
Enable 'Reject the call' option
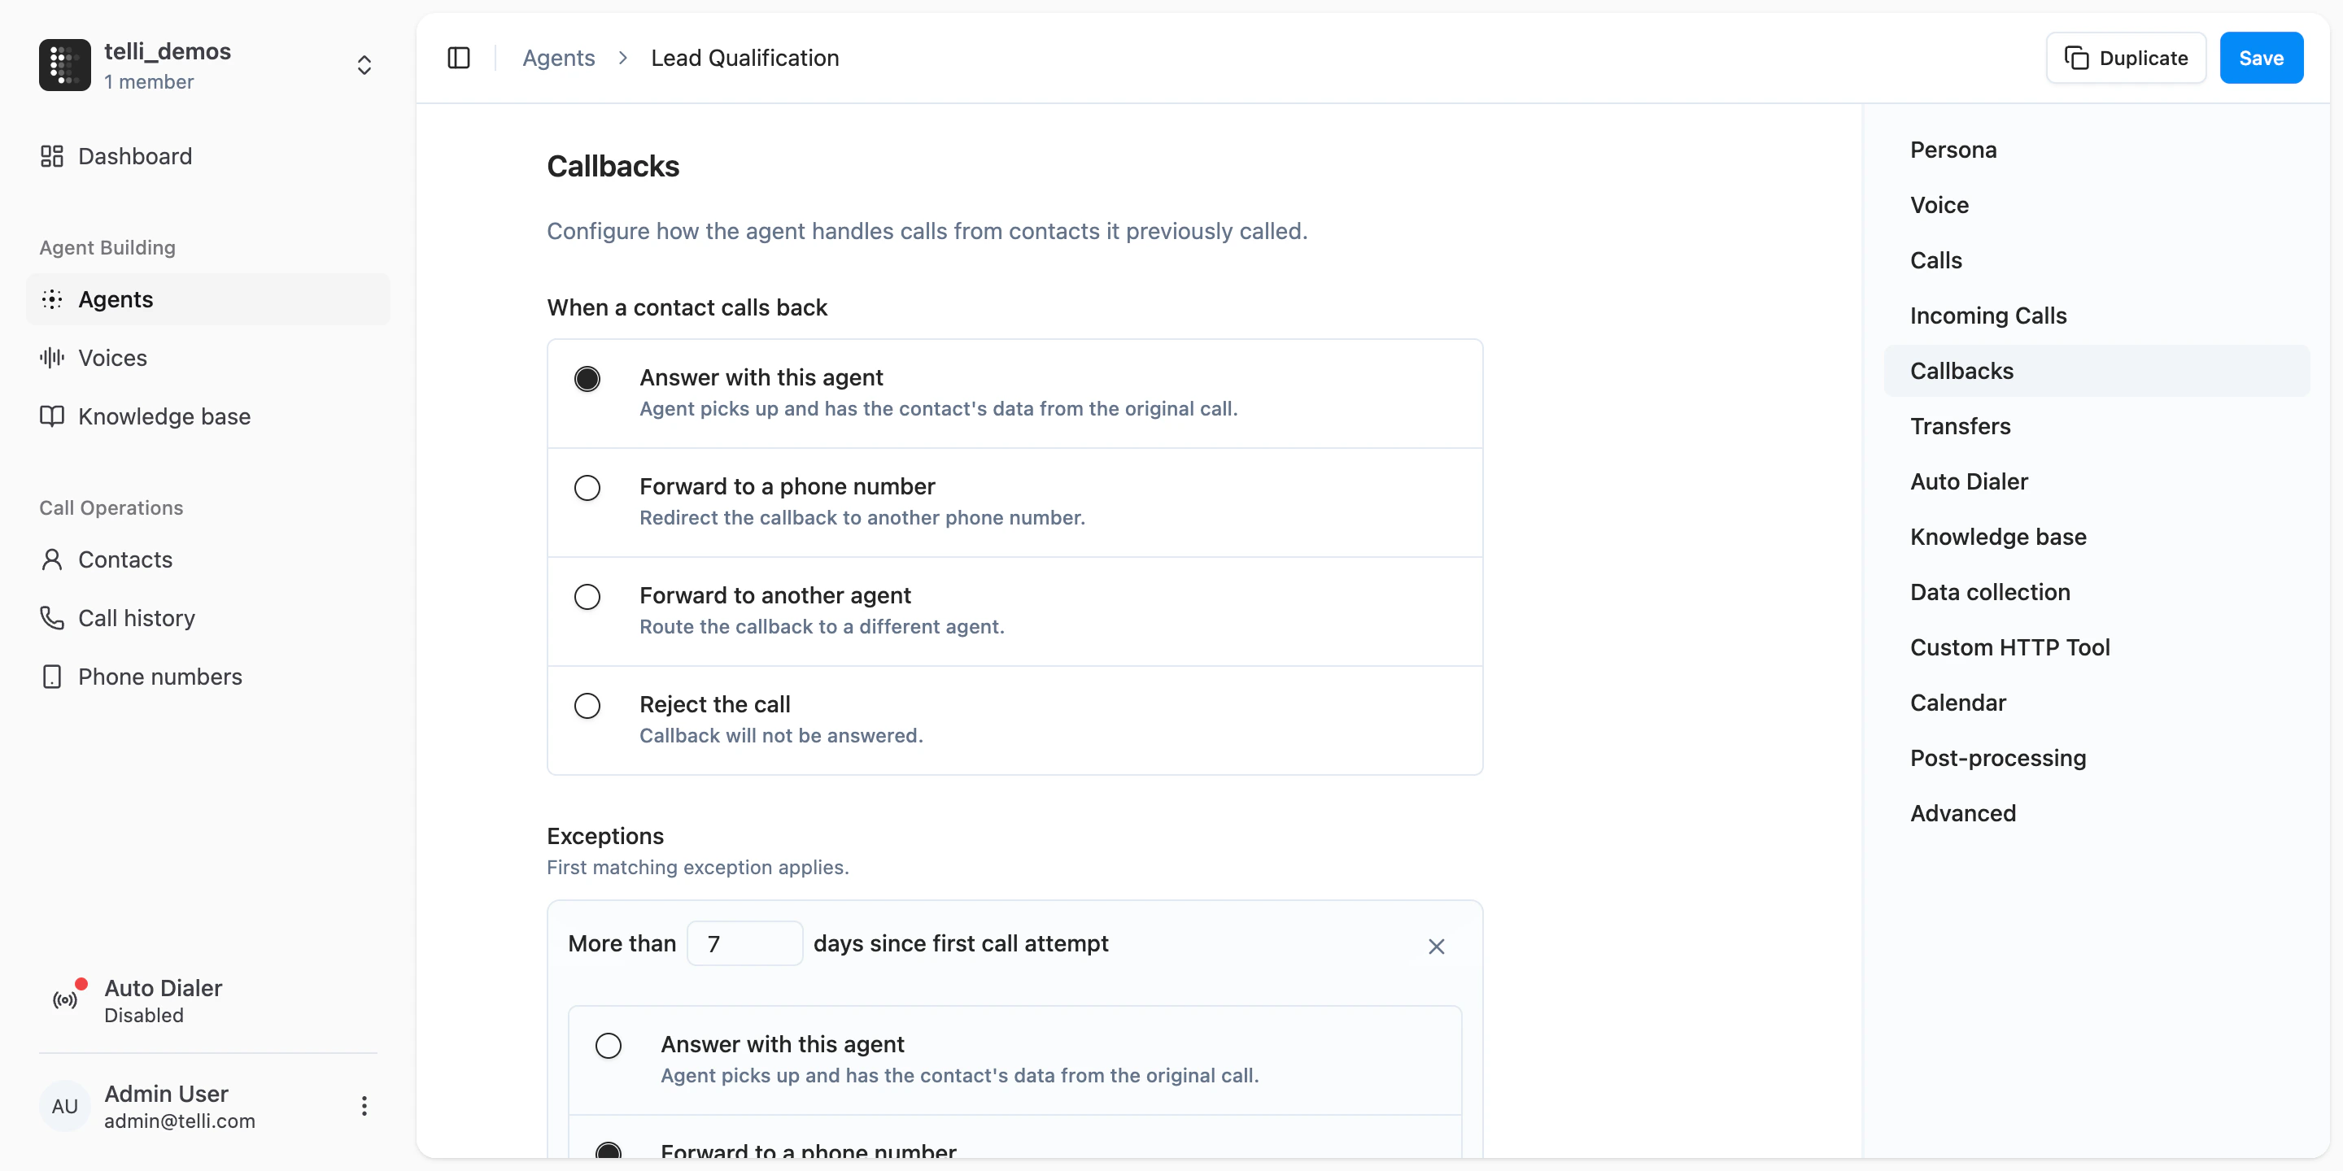[x=587, y=706]
